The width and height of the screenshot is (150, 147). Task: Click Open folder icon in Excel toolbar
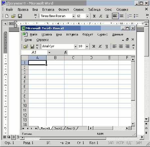point(26,46)
